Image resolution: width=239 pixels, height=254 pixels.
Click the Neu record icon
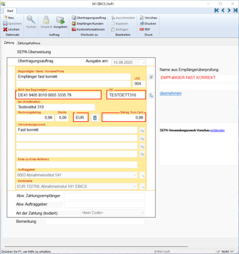tap(5, 18)
